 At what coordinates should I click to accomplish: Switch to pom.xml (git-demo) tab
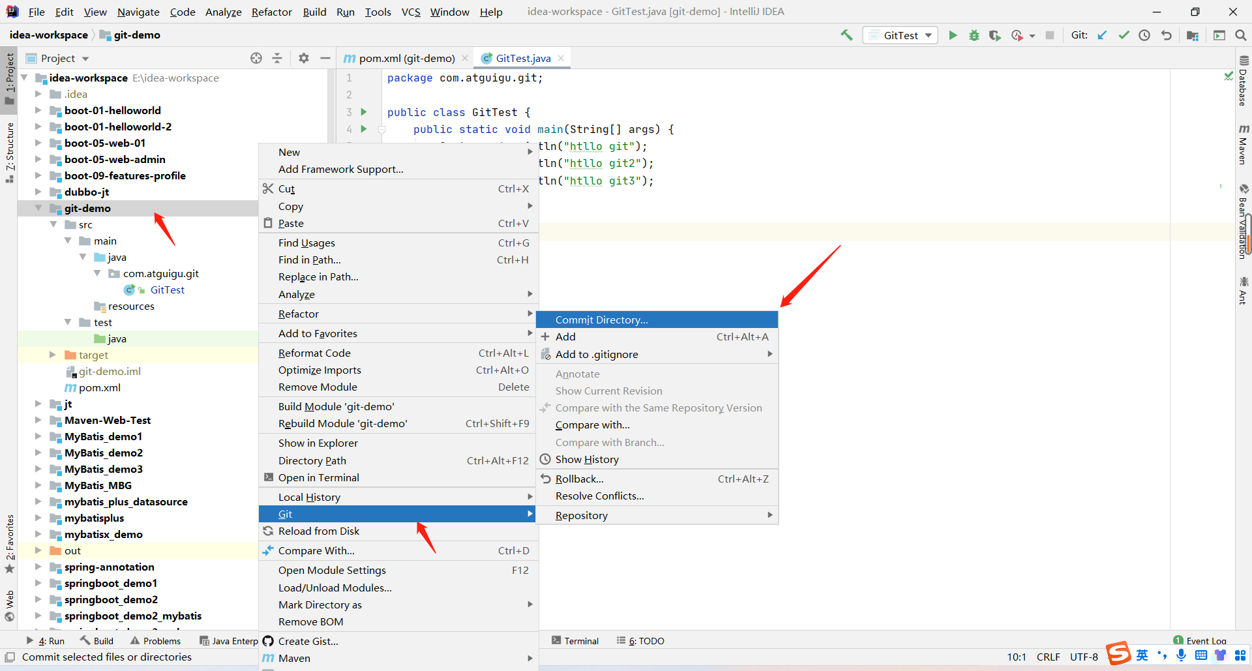click(406, 58)
